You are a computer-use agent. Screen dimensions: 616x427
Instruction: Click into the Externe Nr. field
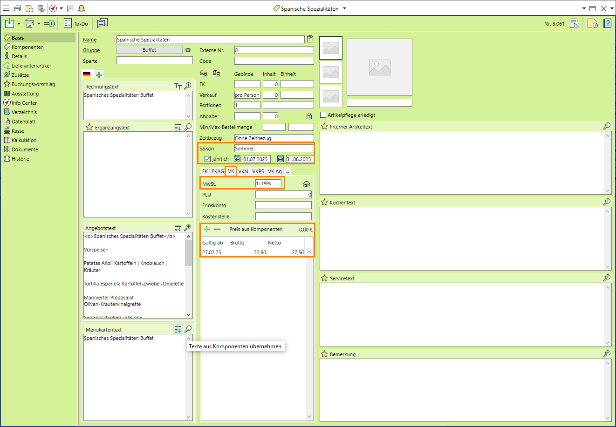[x=274, y=50]
